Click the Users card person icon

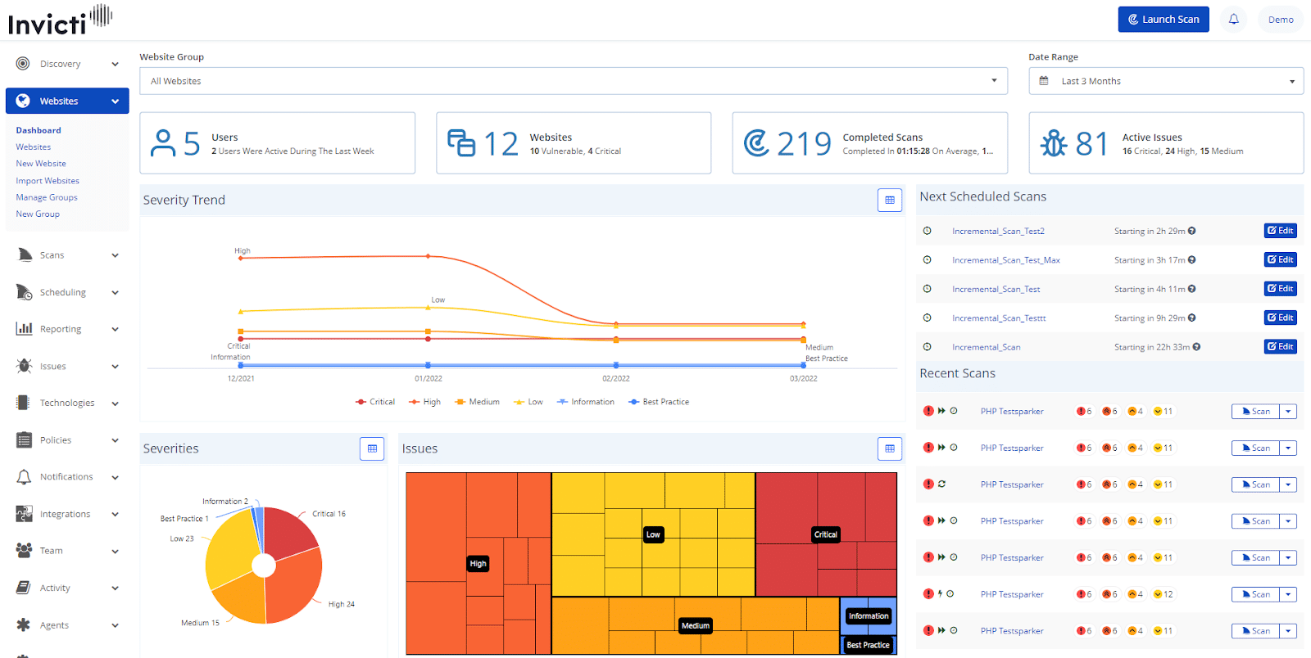pyautogui.click(x=163, y=143)
